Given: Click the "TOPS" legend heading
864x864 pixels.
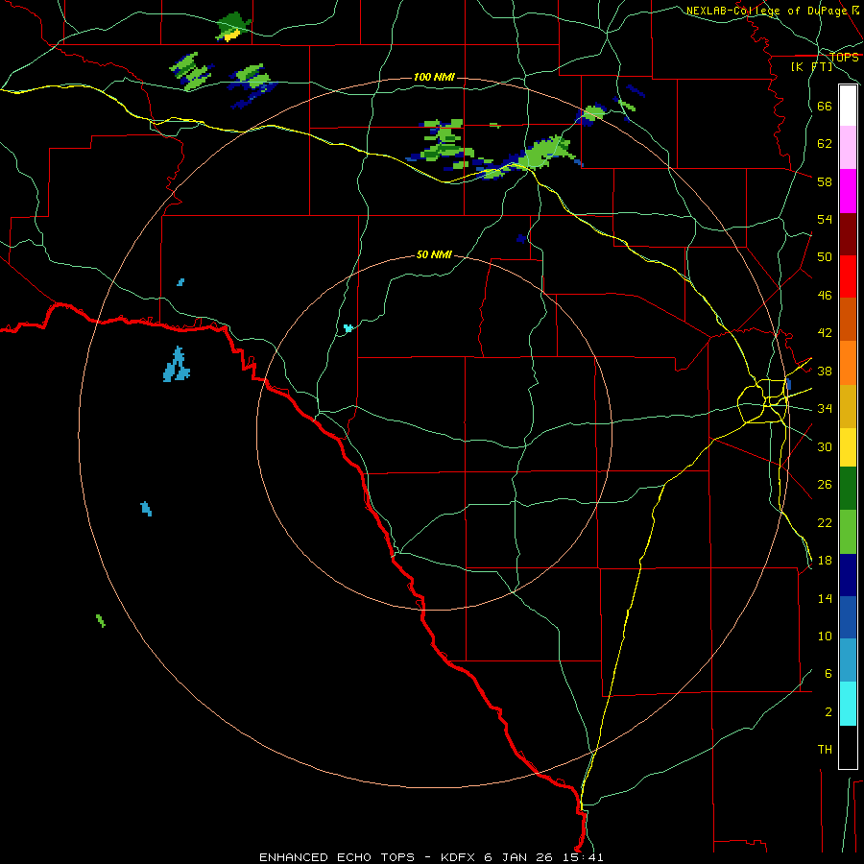Looking at the screenshot, I should tap(844, 58).
